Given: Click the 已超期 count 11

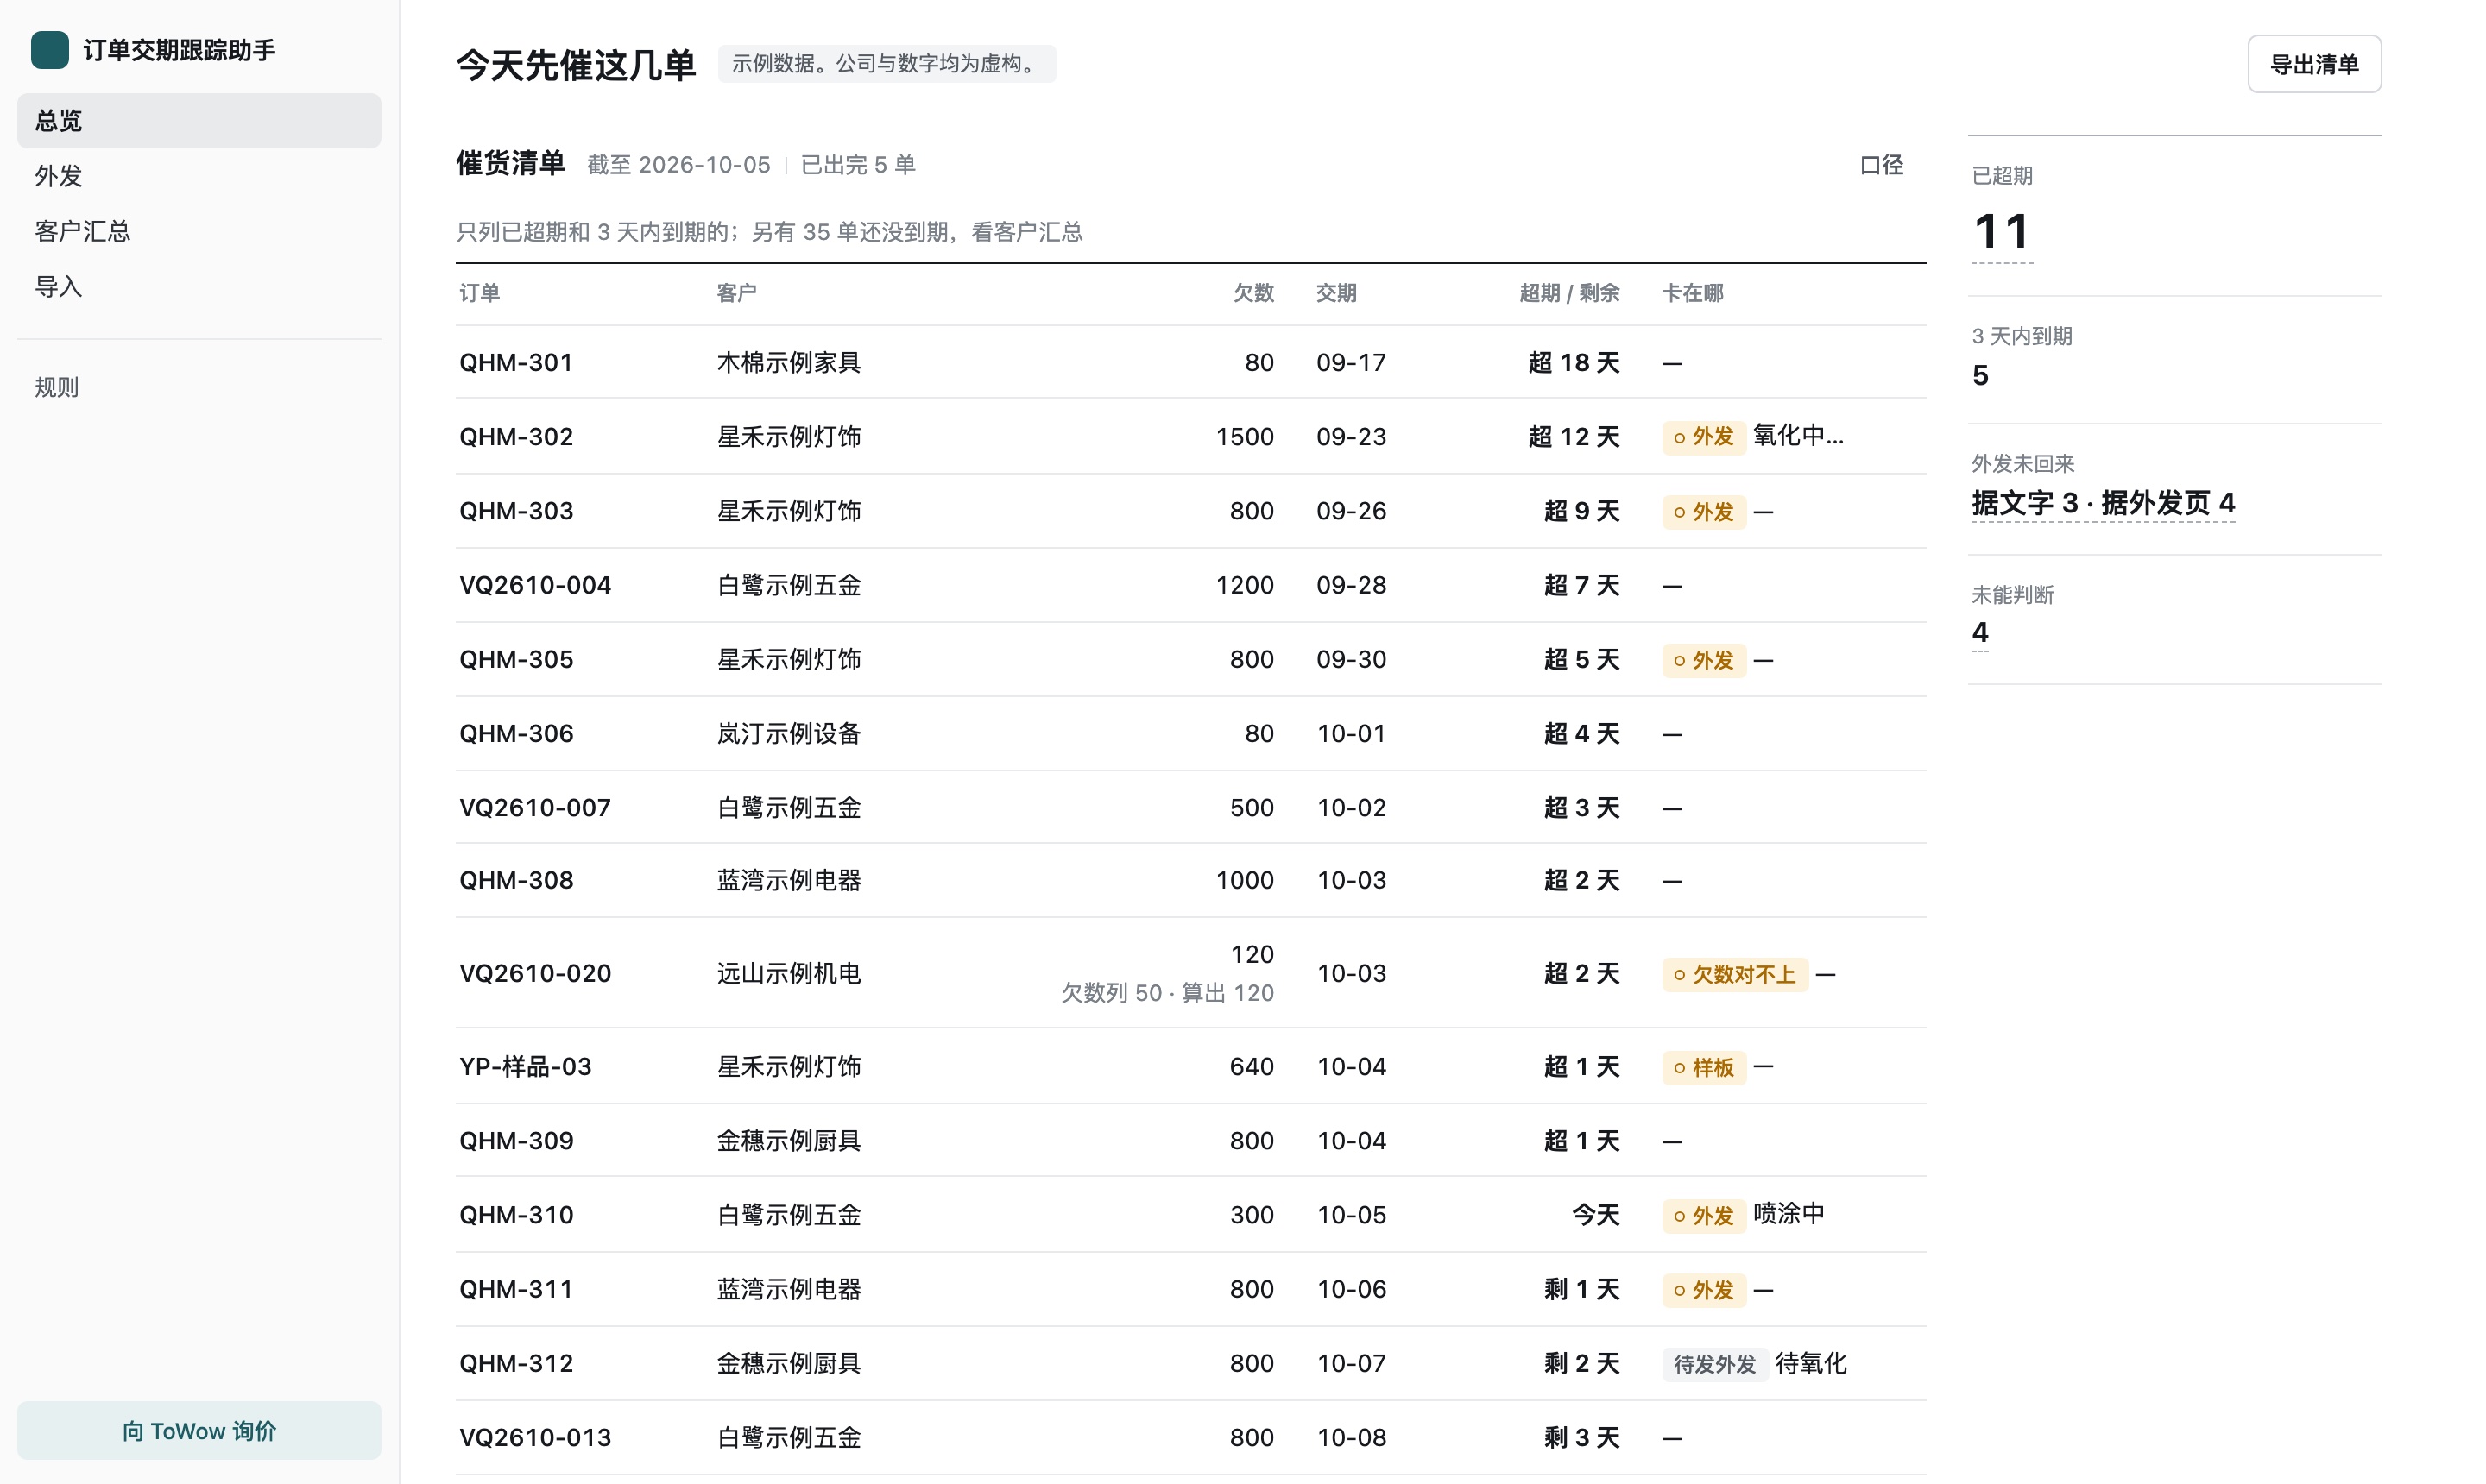Looking at the screenshot, I should (x=2002, y=232).
